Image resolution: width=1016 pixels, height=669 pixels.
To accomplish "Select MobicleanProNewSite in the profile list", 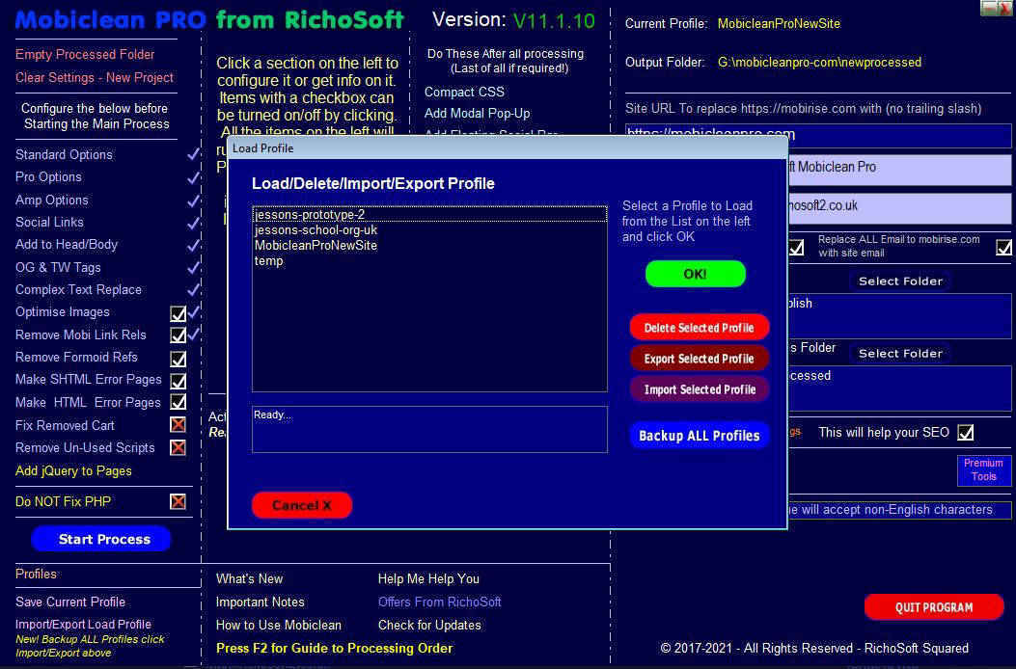I will click(429, 246).
